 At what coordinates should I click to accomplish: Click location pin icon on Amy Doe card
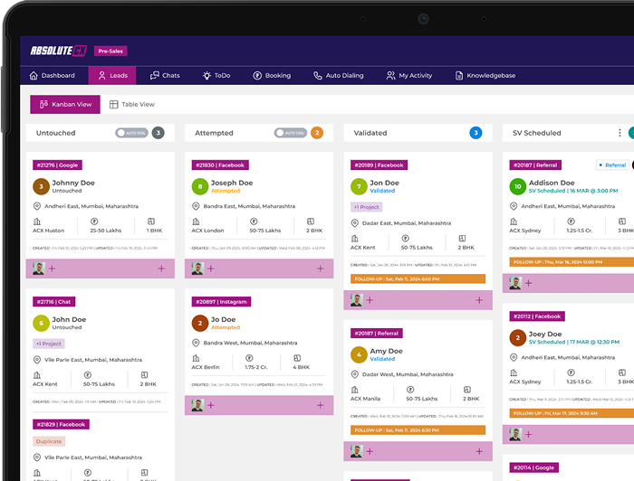coord(355,374)
